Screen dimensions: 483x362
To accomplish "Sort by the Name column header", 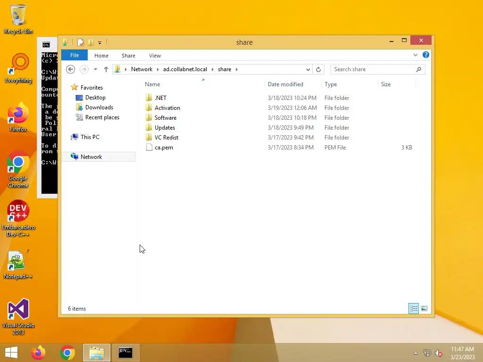I will pyautogui.click(x=203, y=84).
